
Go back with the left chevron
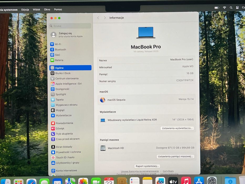point(98,18)
